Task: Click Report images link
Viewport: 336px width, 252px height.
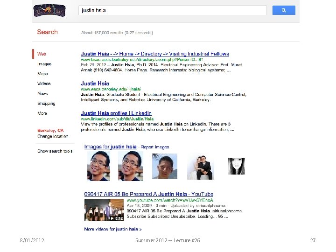Action: tap(155, 147)
